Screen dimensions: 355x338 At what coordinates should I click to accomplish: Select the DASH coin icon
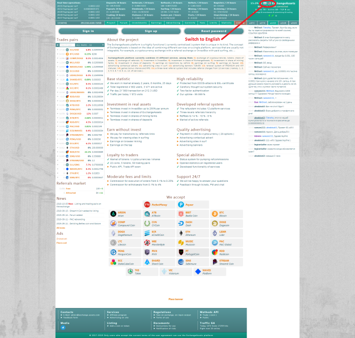(181, 223)
